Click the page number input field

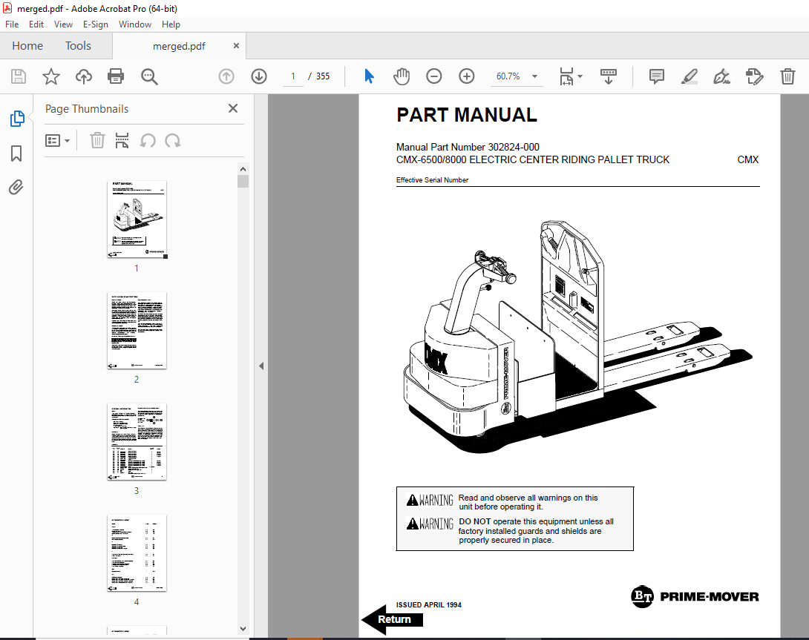pyautogui.click(x=293, y=76)
